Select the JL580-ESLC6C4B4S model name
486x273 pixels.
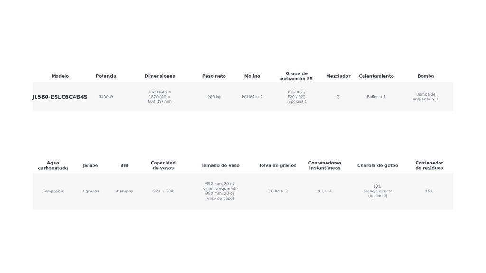60,97
